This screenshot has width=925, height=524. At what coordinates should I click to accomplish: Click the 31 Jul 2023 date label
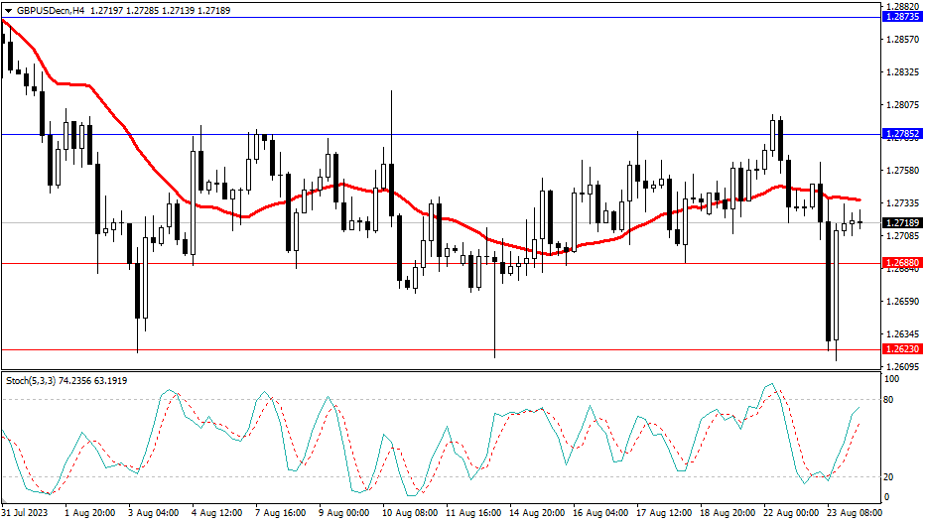coord(24,513)
